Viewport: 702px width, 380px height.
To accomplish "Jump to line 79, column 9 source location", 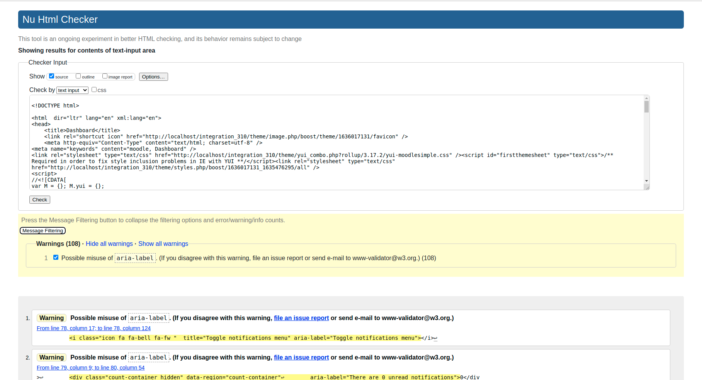I will [x=91, y=368].
